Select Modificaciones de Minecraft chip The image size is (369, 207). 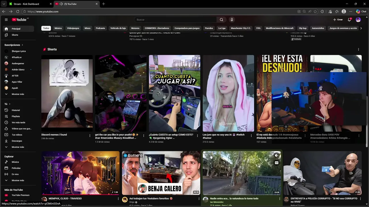[x=280, y=28]
